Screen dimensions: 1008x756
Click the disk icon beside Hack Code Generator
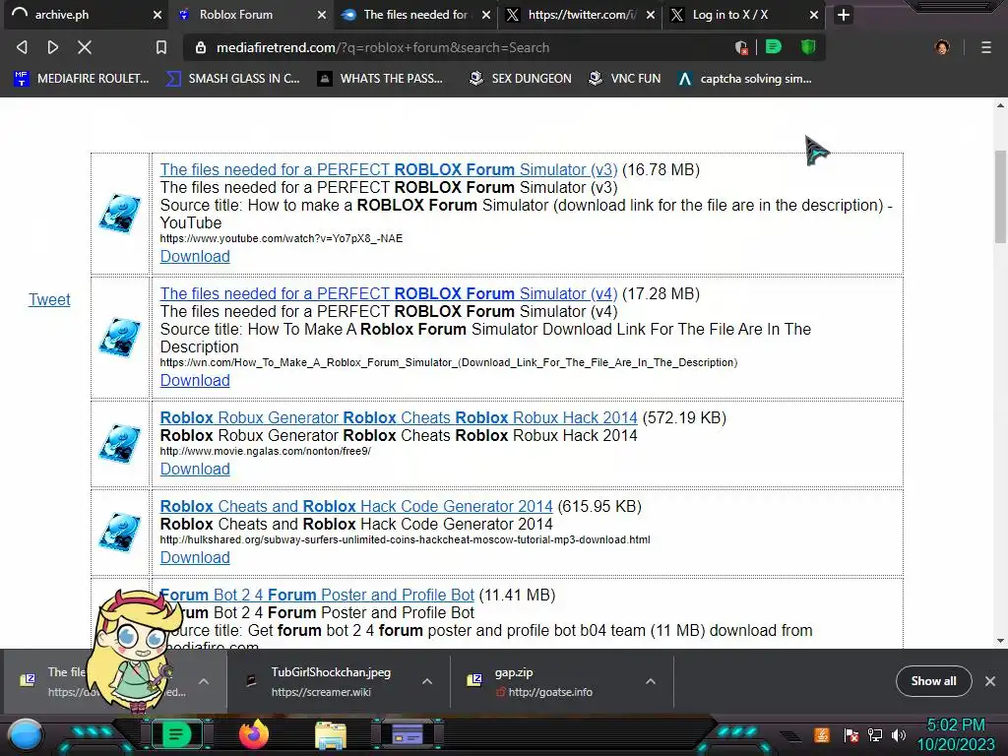(x=120, y=533)
